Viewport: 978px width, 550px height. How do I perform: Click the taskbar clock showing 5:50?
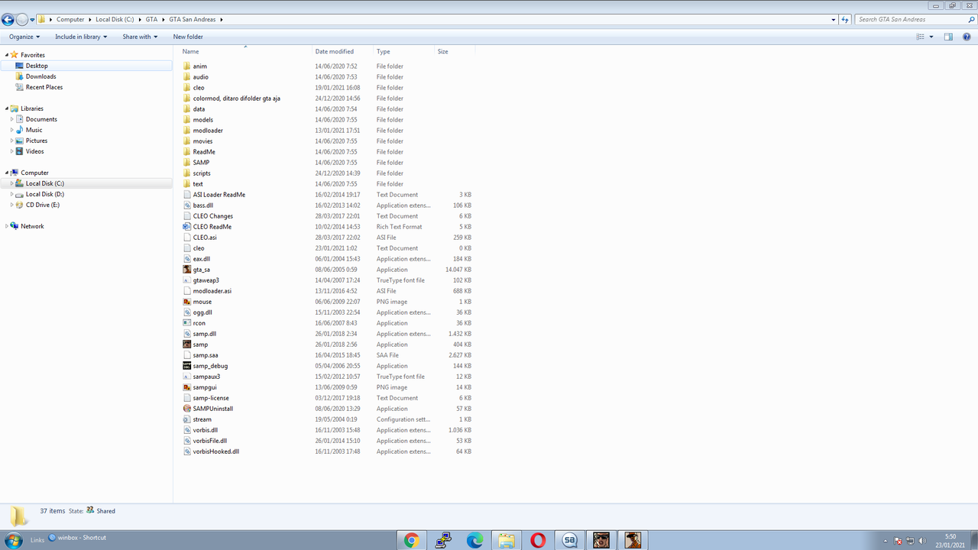950,541
